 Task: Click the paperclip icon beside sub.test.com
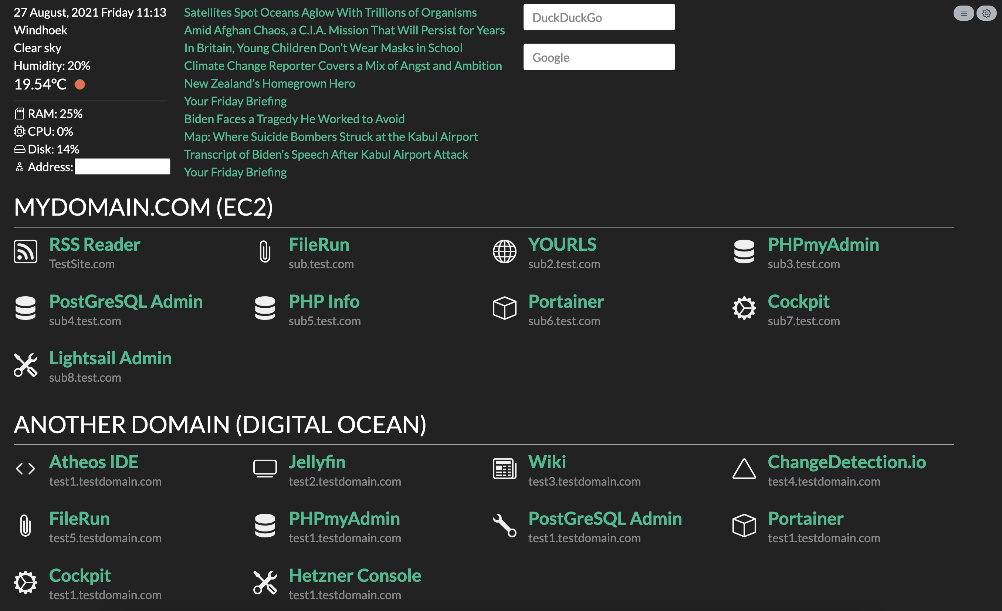click(x=265, y=252)
